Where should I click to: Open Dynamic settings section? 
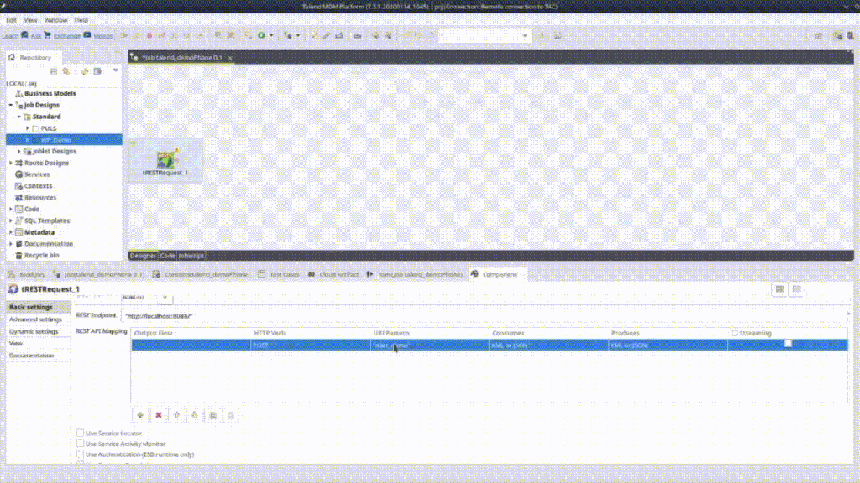click(34, 331)
